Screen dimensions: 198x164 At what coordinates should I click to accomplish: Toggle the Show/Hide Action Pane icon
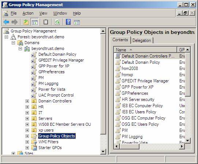(x=77, y=22)
